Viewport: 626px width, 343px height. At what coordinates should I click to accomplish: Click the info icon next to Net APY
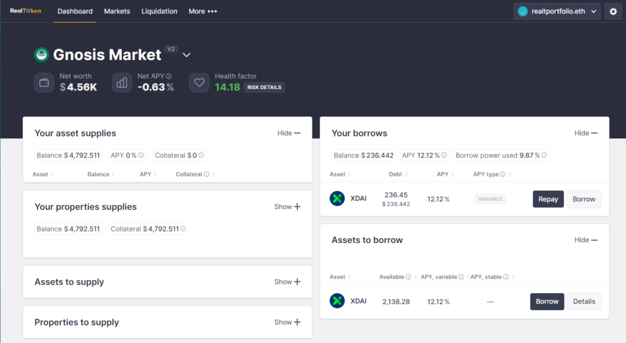(168, 75)
